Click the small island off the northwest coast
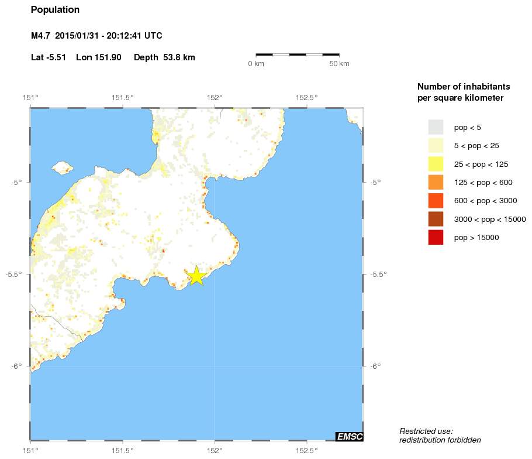This screenshot has height=459, width=532. click(x=63, y=169)
